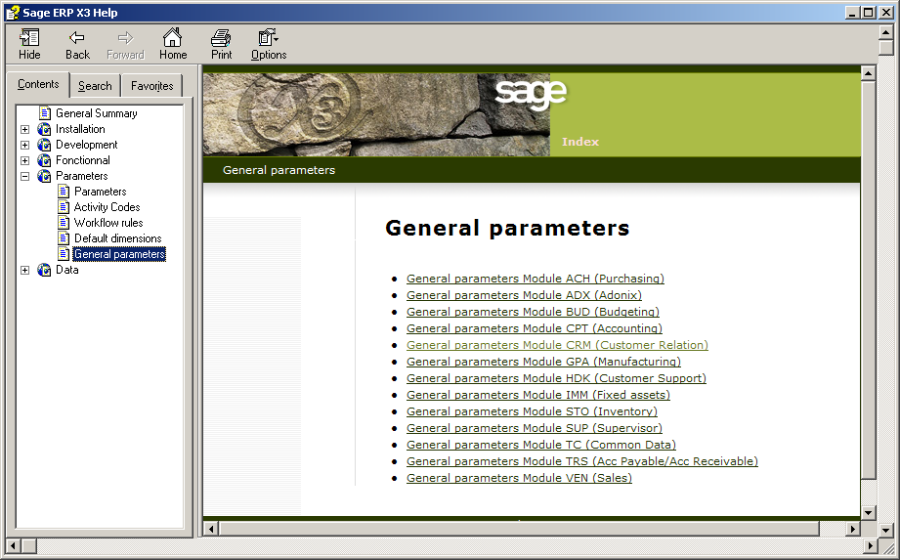Open General parameters Module VEN (Sales) link
900x560 pixels.
tap(519, 478)
